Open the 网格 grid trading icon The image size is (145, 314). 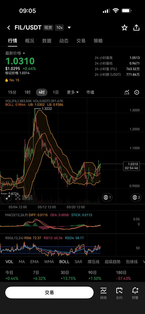coord(103,293)
